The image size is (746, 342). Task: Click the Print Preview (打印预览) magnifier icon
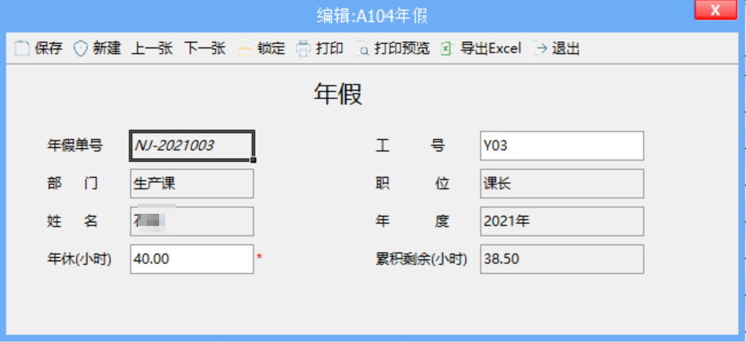pos(363,49)
